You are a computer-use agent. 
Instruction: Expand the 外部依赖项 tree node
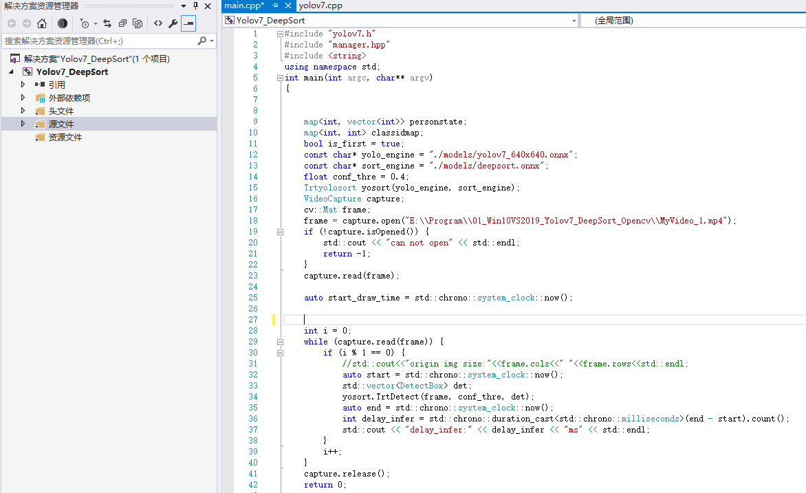[23, 98]
